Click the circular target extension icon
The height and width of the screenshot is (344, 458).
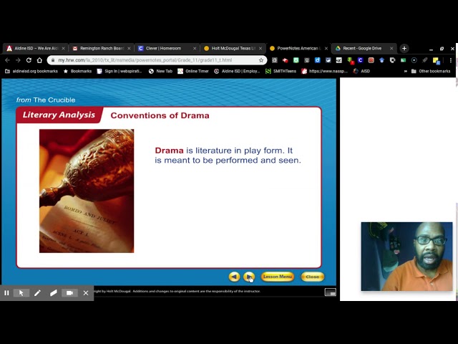(x=414, y=60)
